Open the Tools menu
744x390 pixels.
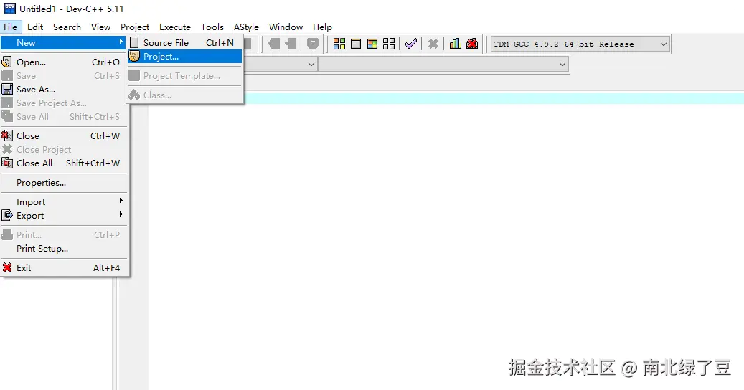pyautogui.click(x=212, y=27)
